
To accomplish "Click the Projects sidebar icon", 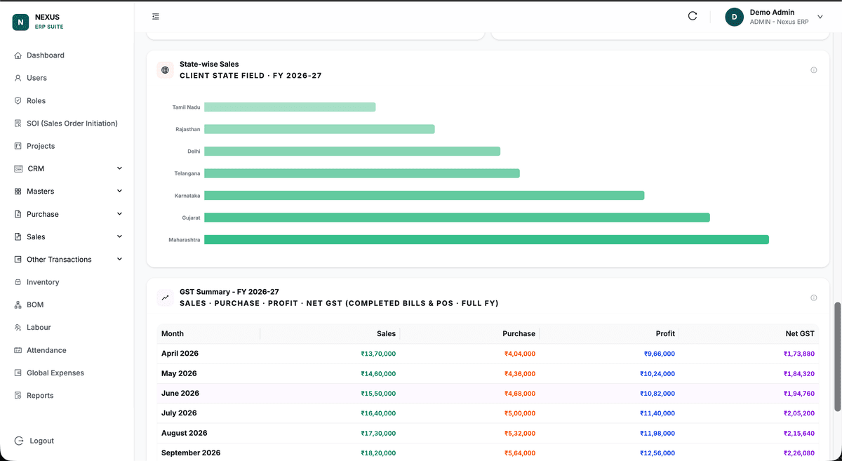I will pos(18,146).
